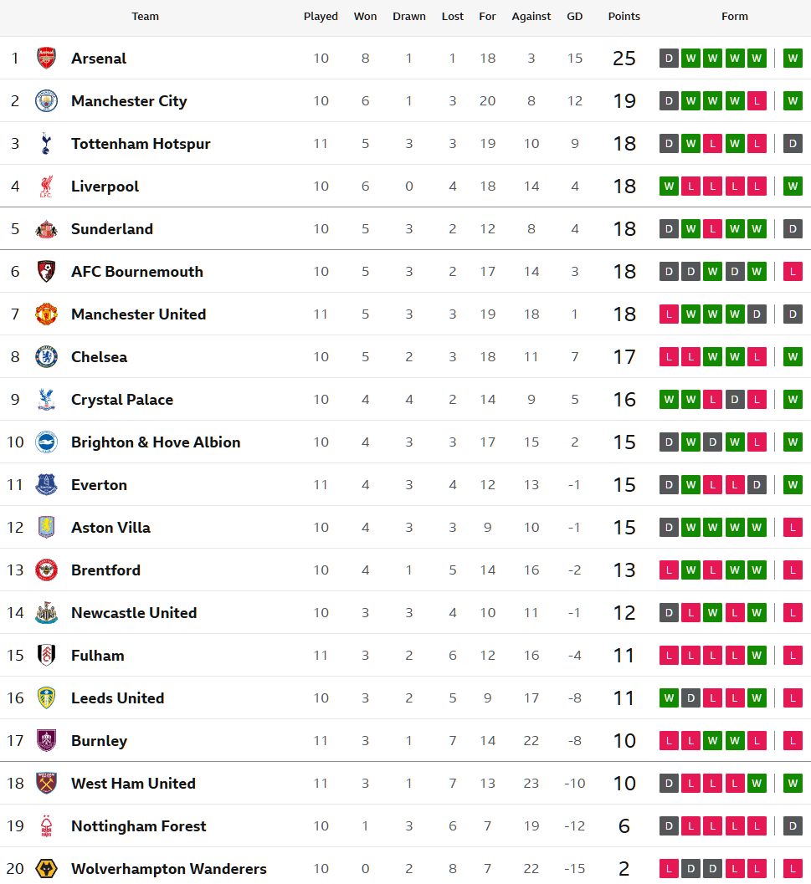This screenshot has width=811, height=884.
Task: Click the Newcastle United crest icon
Action: click(46, 613)
